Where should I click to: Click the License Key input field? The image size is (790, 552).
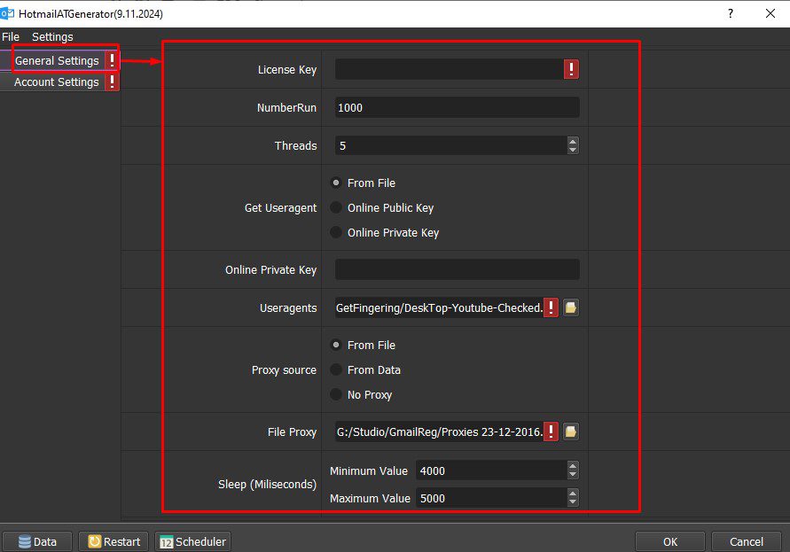pyautogui.click(x=450, y=69)
